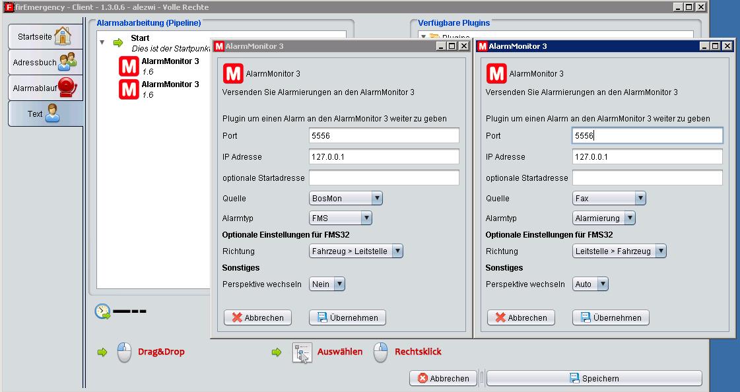Open the Adressbuch tab in the sidebar
Viewport: 740px width, 392px height.
coord(46,62)
